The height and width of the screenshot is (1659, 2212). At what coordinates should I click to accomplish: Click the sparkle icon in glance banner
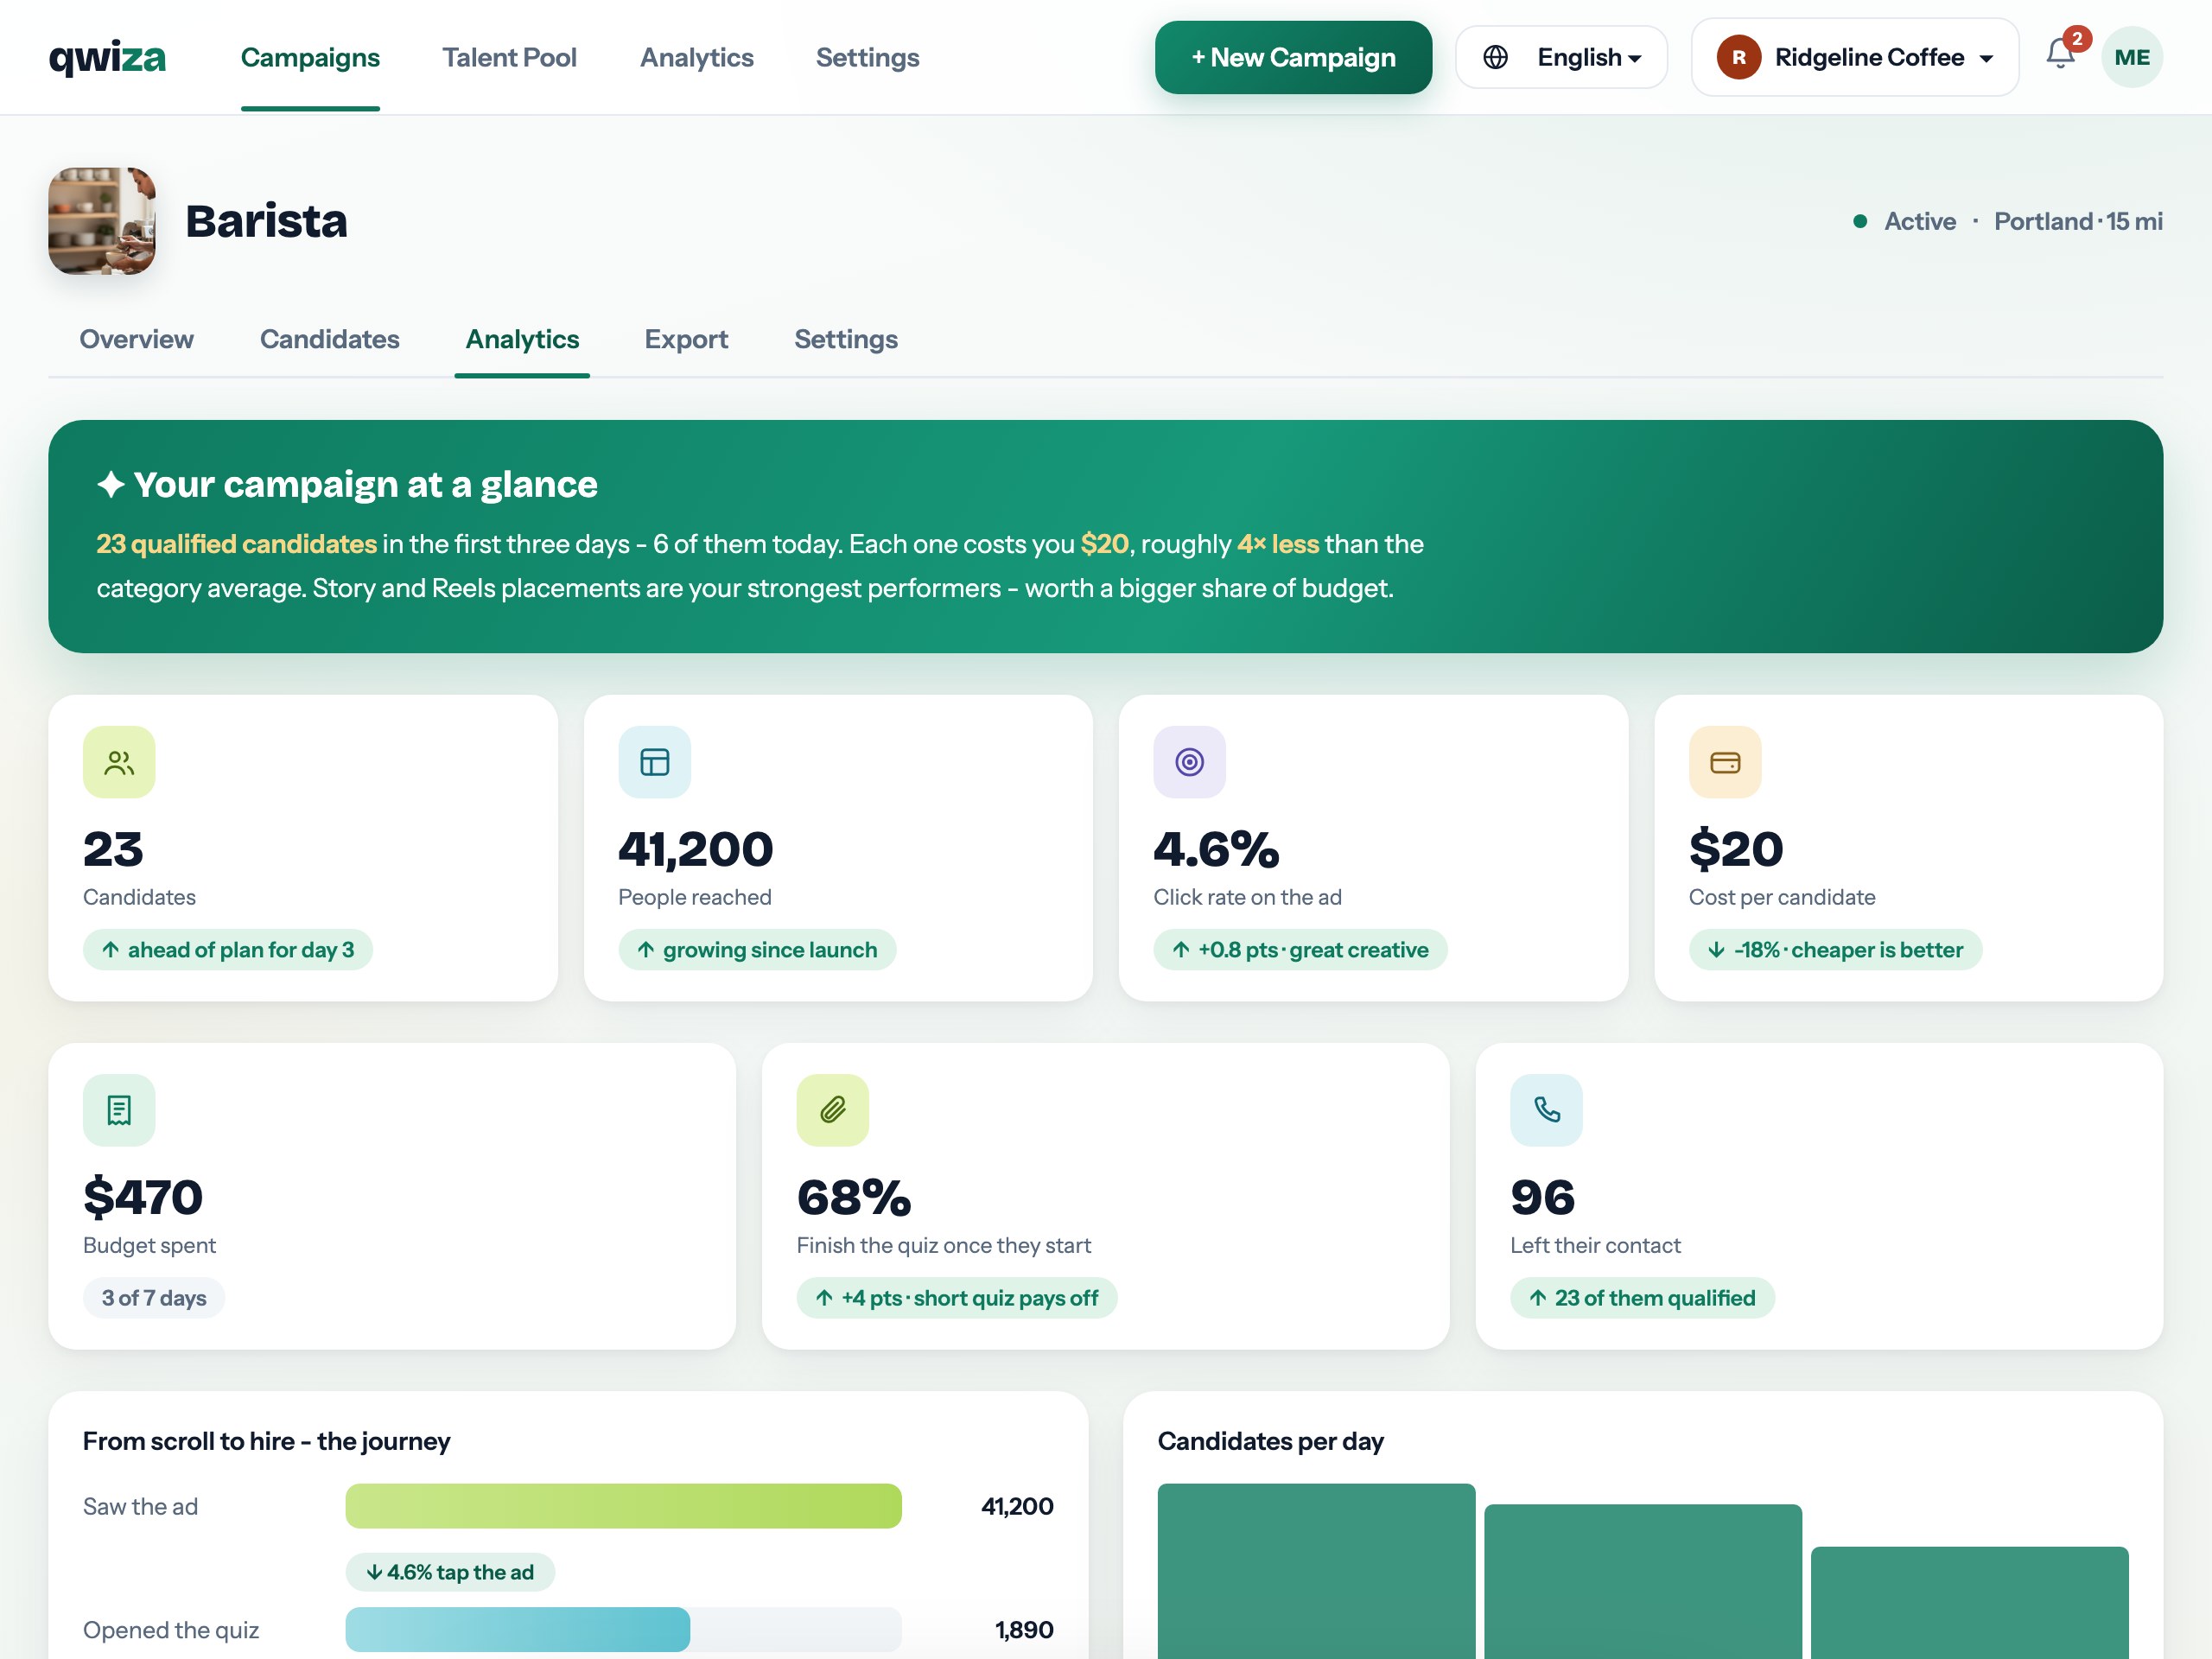(111, 485)
